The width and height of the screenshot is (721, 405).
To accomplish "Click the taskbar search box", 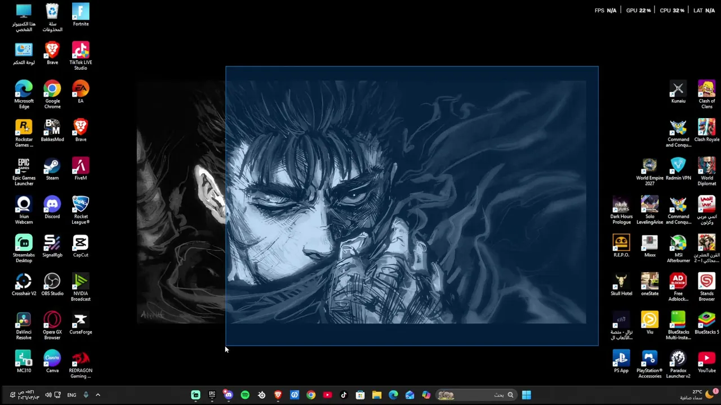I will [x=477, y=395].
